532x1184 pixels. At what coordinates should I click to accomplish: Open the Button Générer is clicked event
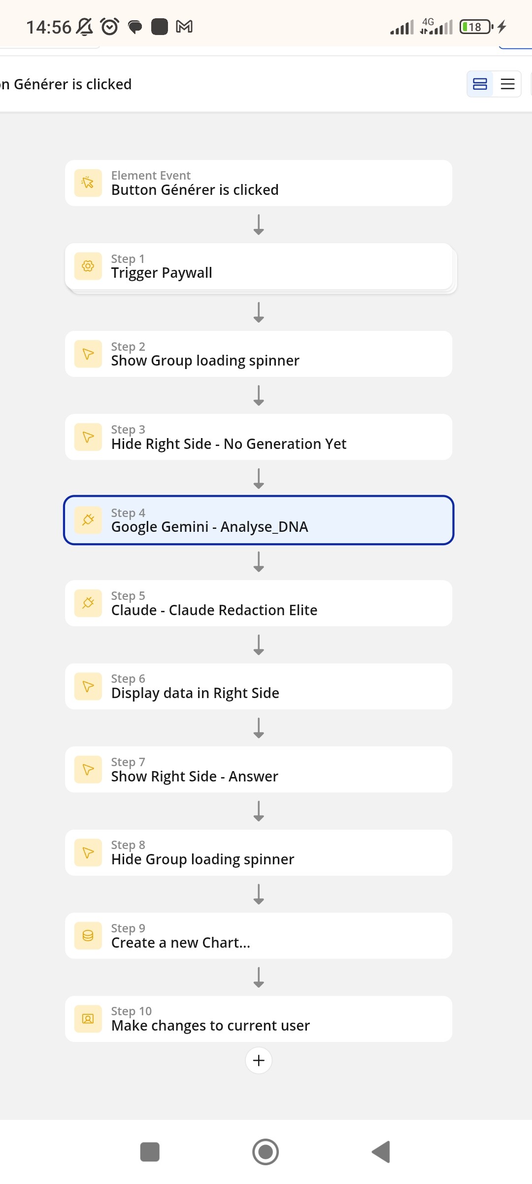(259, 183)
